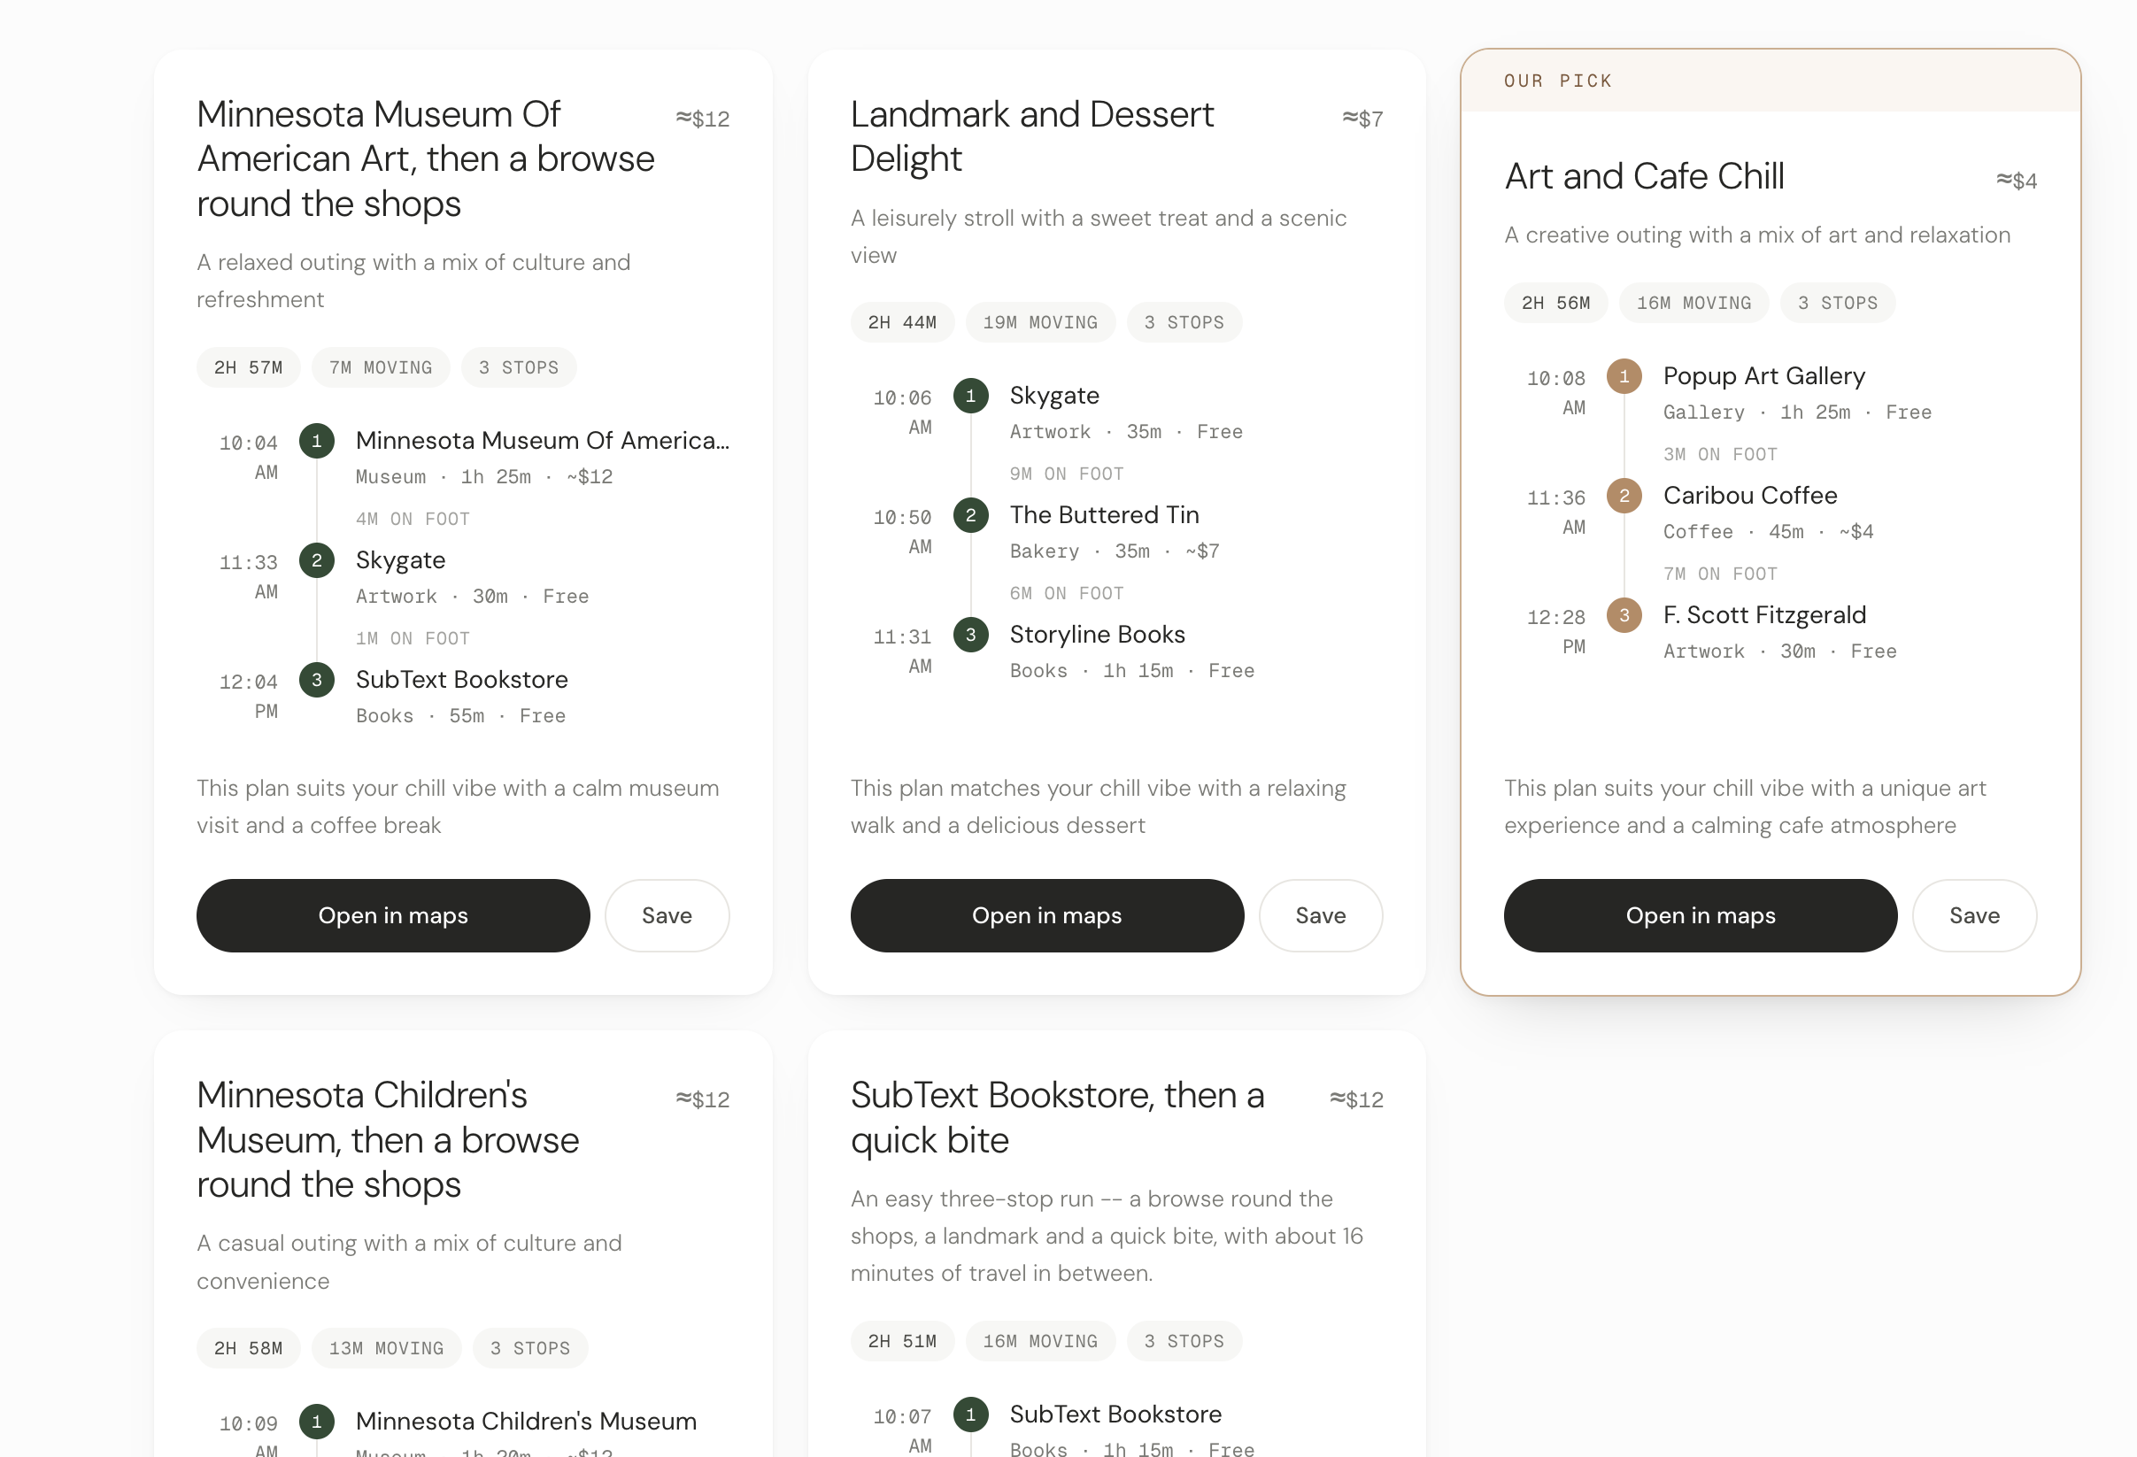Click stop 3 marker for F. Scott Fitzgerald
The image size is (2137, 1457).
point(1624,616)
